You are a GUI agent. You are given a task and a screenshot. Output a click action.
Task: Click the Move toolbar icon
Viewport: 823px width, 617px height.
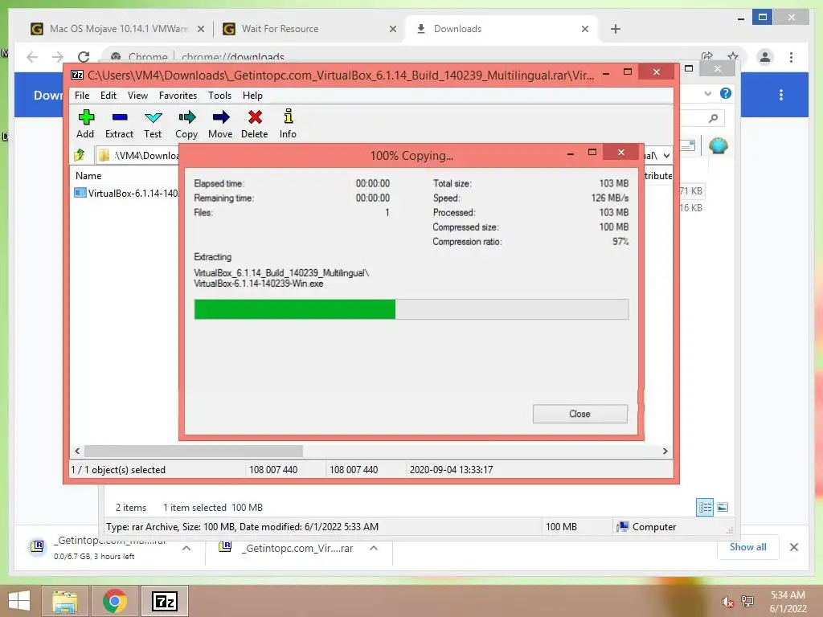[220, 124]
